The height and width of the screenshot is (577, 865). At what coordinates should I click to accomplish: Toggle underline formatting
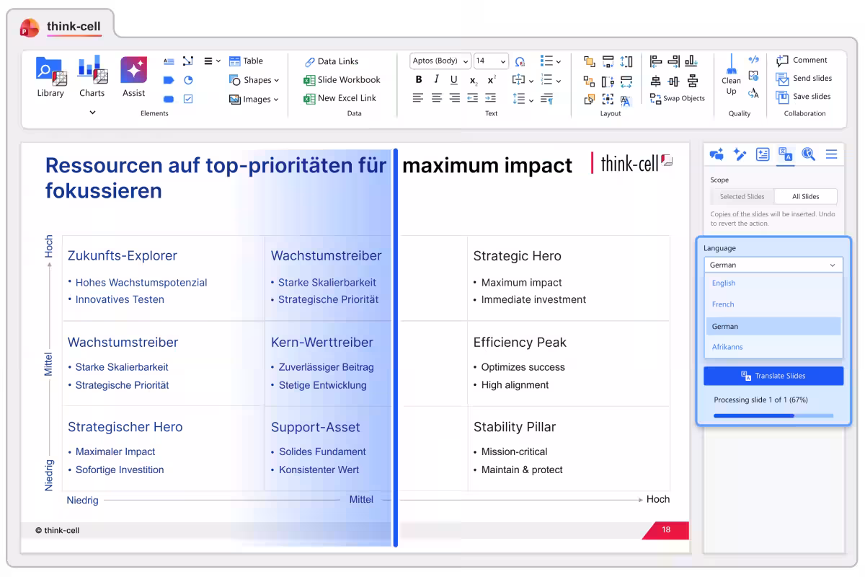tap(454, 80)
